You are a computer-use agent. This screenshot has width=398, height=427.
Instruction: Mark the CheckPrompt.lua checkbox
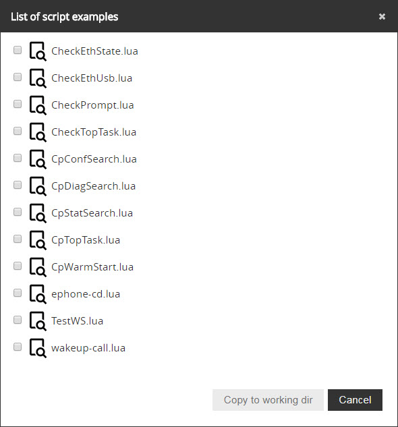tap(18, 104)
